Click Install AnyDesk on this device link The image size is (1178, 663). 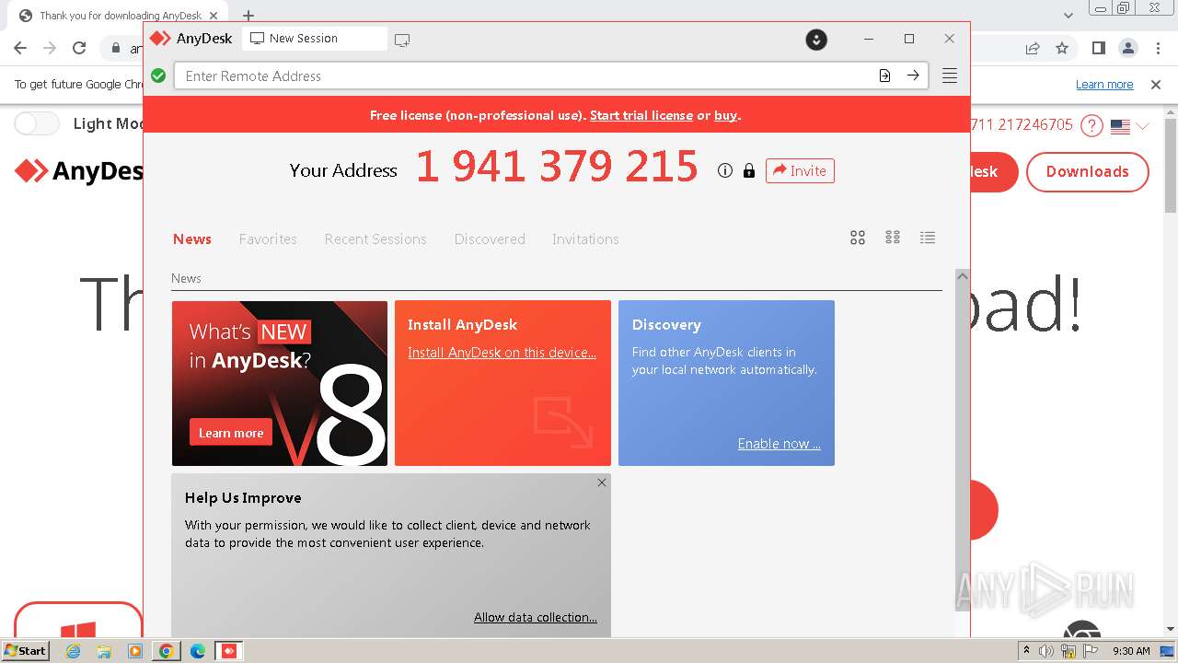point(502,353)
